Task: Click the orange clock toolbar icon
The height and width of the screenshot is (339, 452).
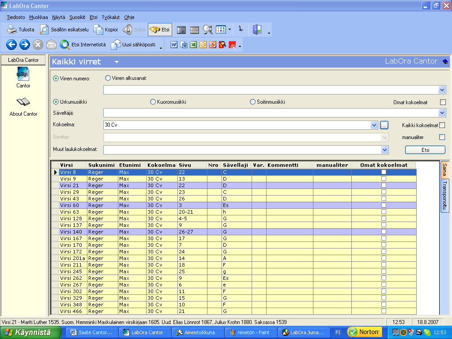Action: click(x=203, y=45)
